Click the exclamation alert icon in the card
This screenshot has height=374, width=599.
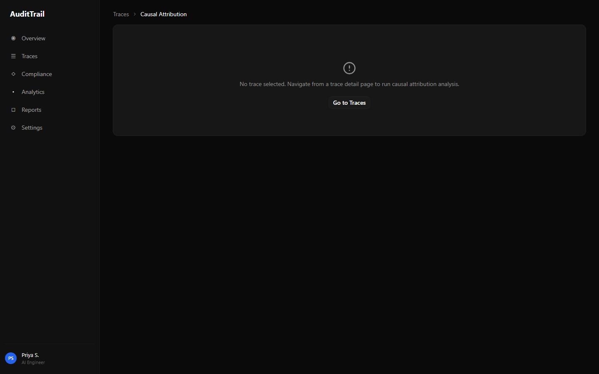coord(349,68)
